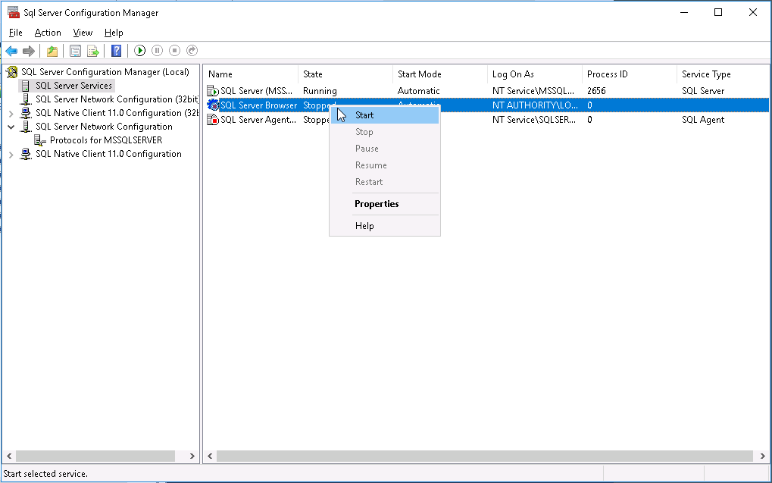
Task: Select the running SQL Server (MSS...) service icon
Action: point(213,91)
